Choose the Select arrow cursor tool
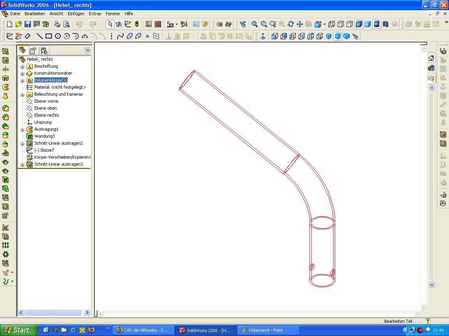 [x=110, y=24]
